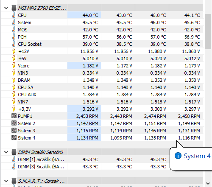Collapse the DIMM Sıcaklık Sensörü group
Screen dimensions: 212x187
tap(6, 152)
